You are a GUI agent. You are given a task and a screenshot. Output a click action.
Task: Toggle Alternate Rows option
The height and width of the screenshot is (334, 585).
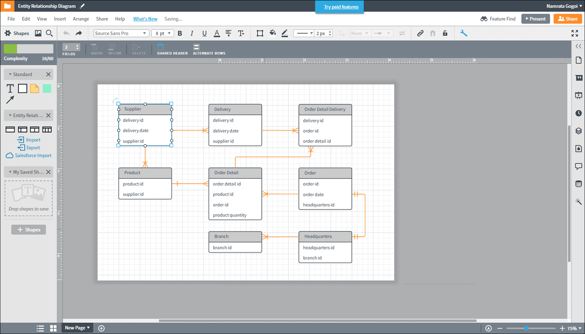tap(209, 49)
